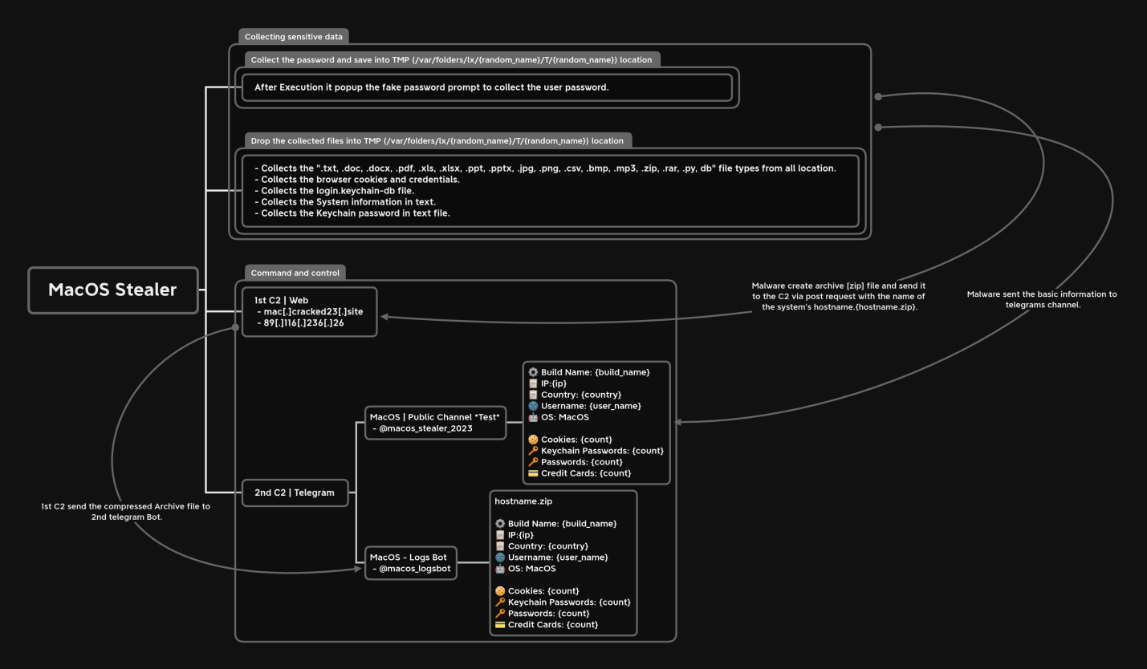Screen dimensions: 1147x669
Task: Click 'Collects the login.keychain-db file.' line
Action: coord(335,191)
